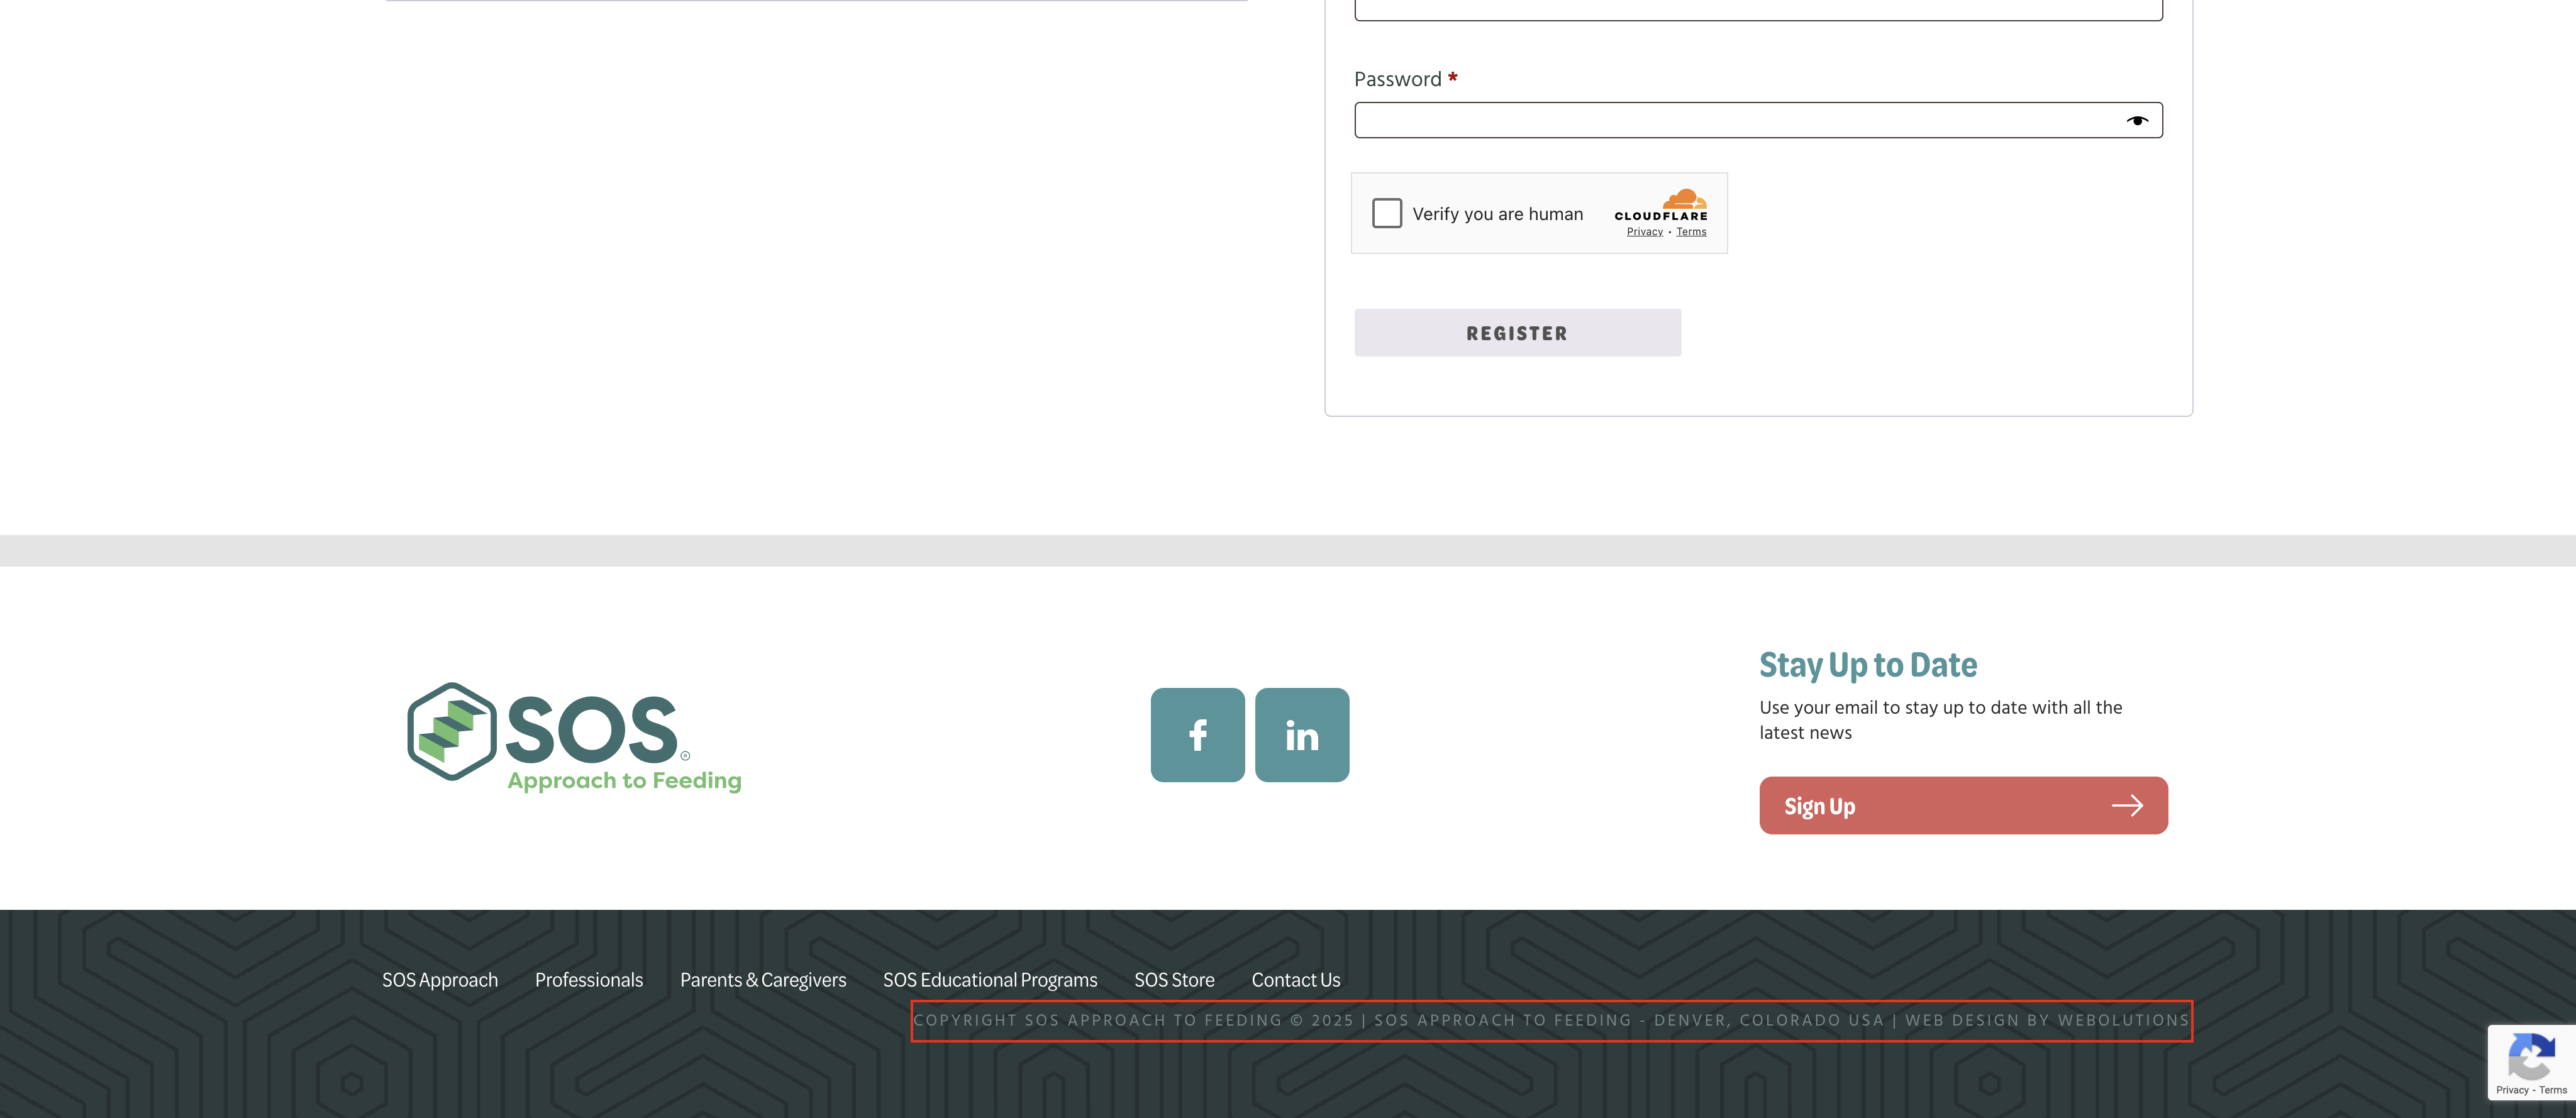
Task: Check the Verify you are human box
Action: click(x=1386, y=213)
